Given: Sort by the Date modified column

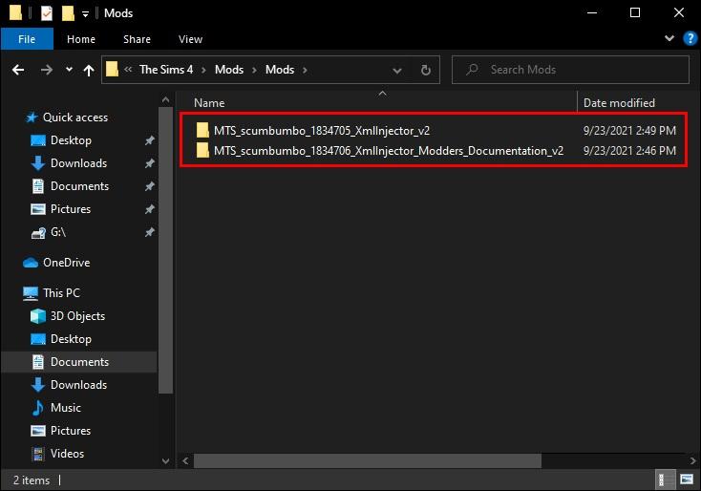Looking at the screenshot, I should (x=619, y=102).
